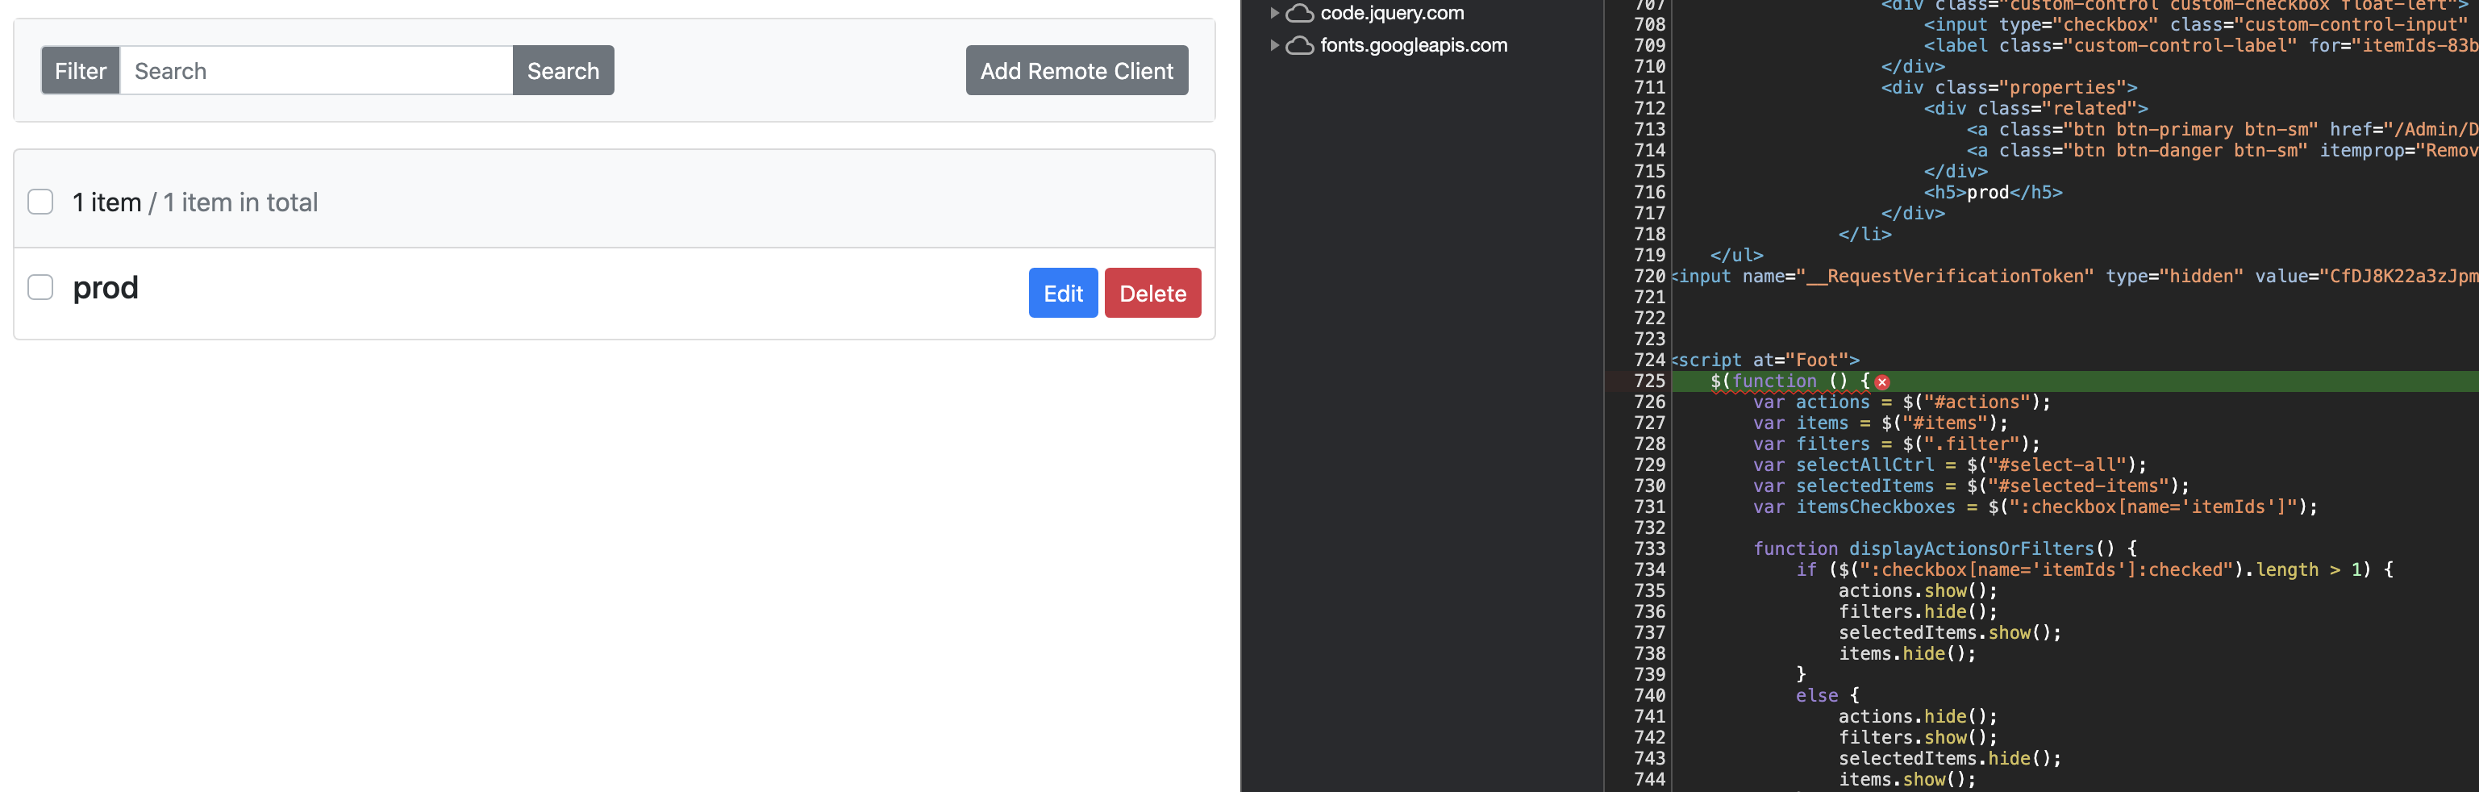Select the code.jquery.com source entry
2479x792 pixels.
click(1392, 14)
